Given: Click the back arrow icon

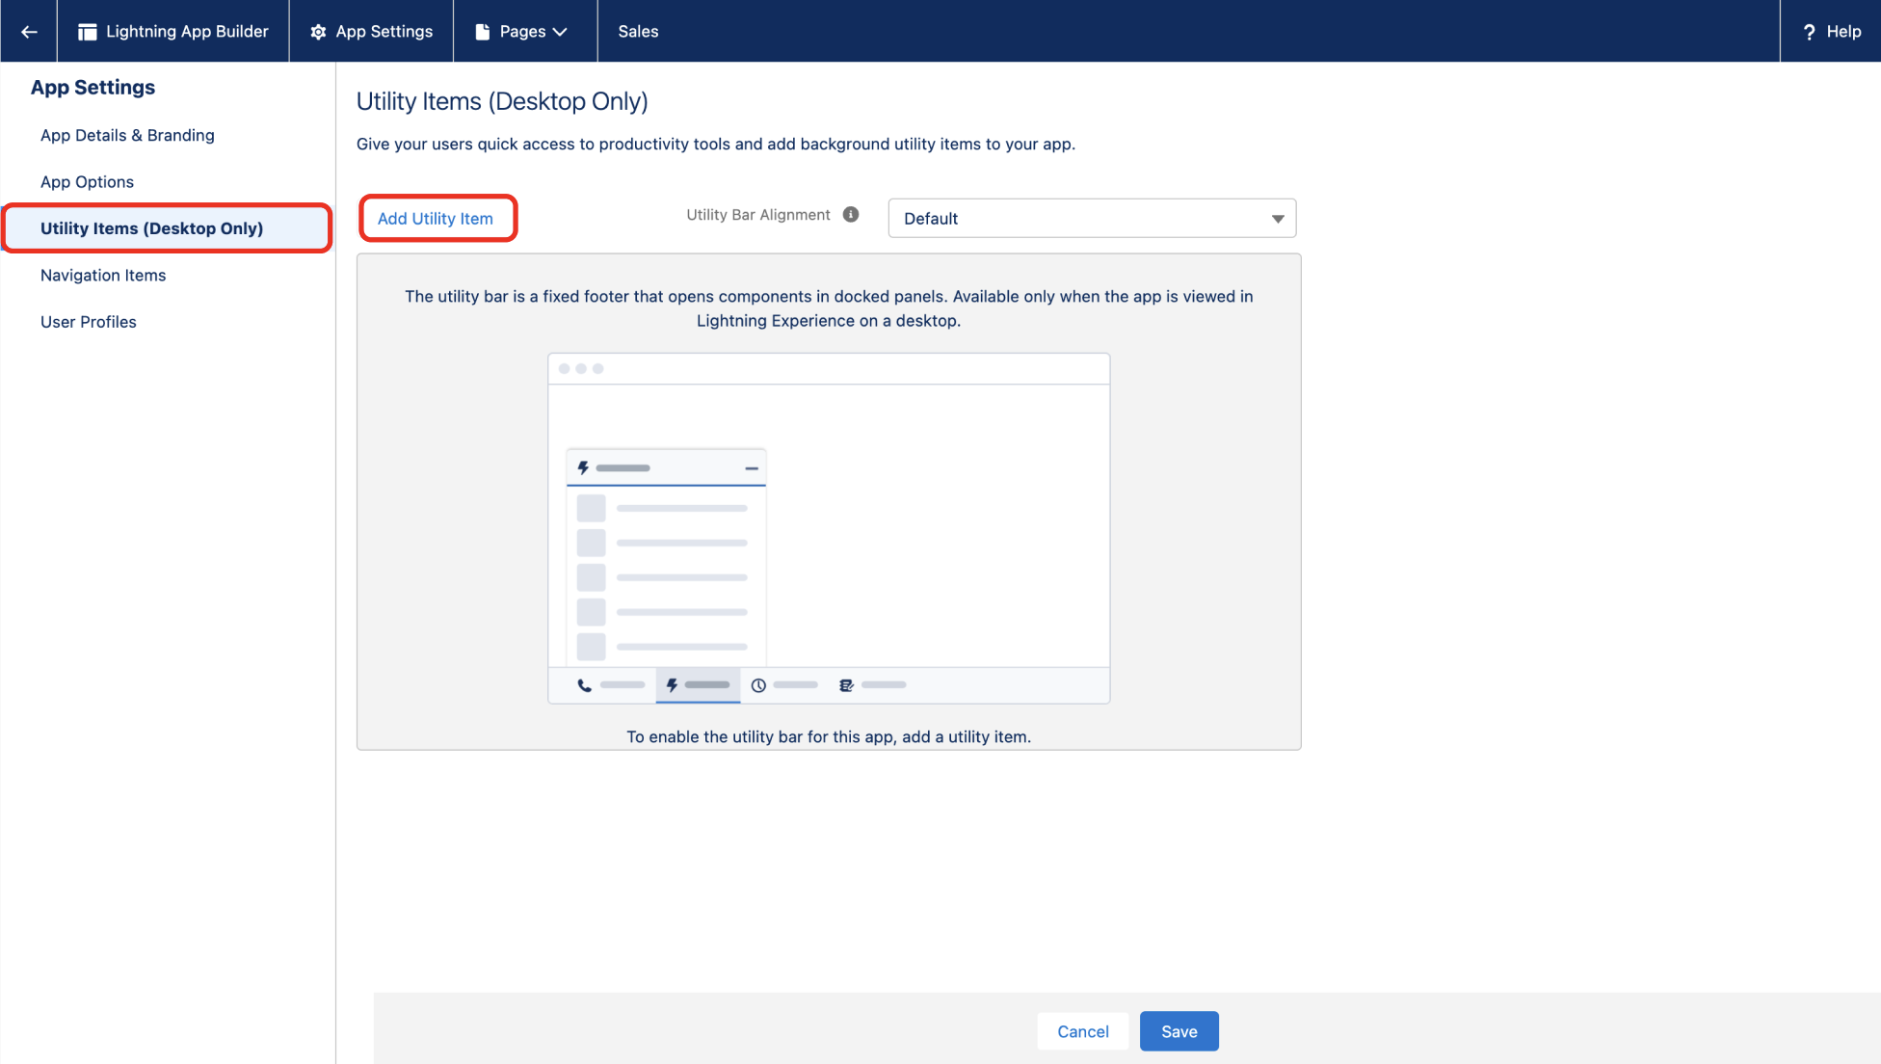Looking at the screenshot, I should tap(29, 32).
